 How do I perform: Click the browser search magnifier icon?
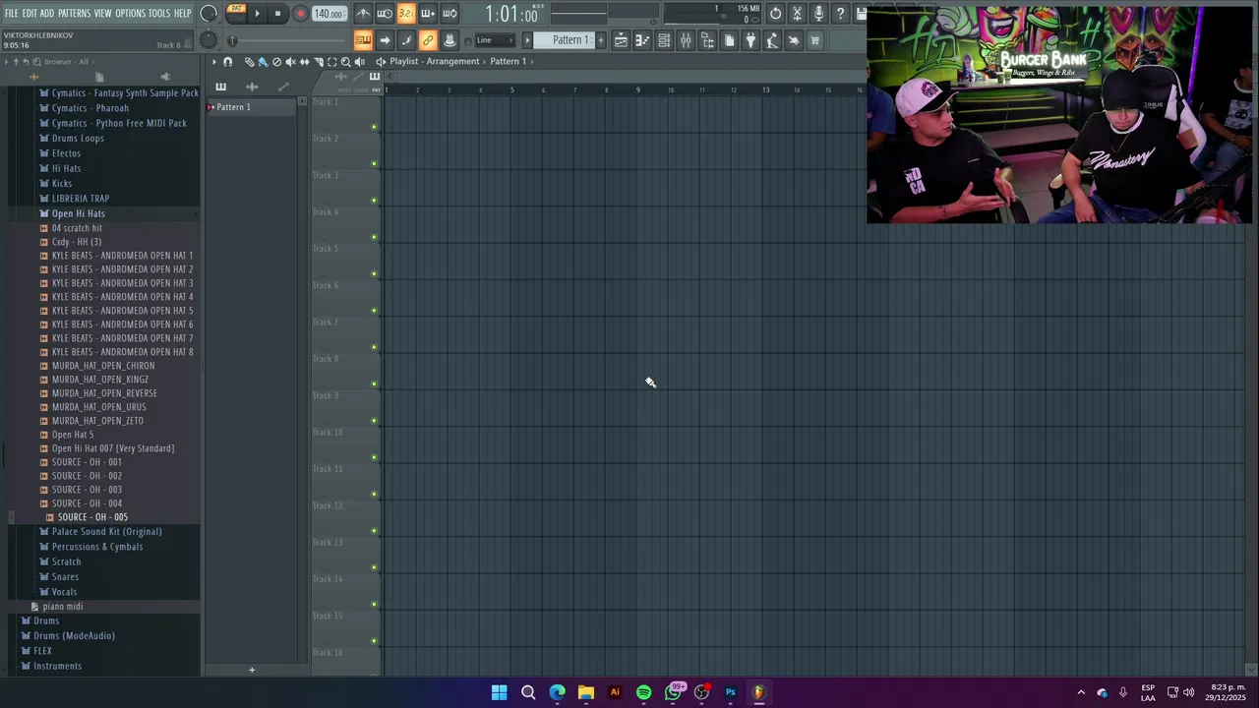[36, 62]
